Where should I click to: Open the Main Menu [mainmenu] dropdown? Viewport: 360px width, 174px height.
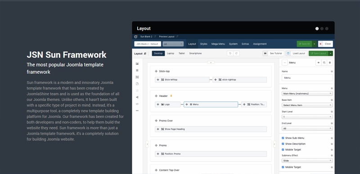tap(307, 94)
